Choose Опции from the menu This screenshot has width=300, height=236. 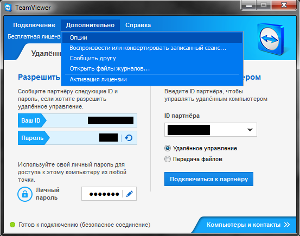coord(152,37)
